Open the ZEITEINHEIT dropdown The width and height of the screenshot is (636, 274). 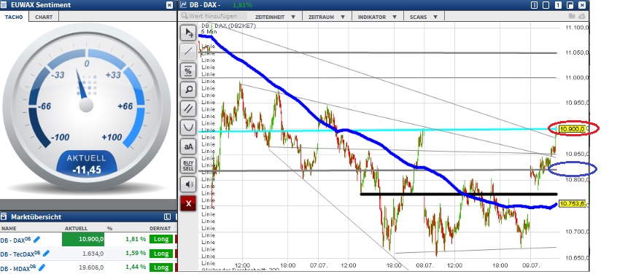tap(276, 17)
